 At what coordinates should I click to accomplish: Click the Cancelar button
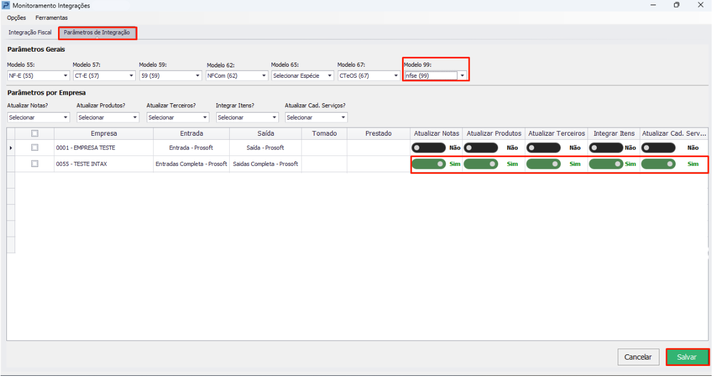pyautogui.click(x=639, y=357)
